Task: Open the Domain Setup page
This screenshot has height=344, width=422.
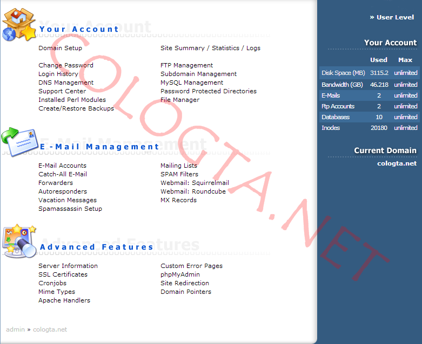Action: 60,48
